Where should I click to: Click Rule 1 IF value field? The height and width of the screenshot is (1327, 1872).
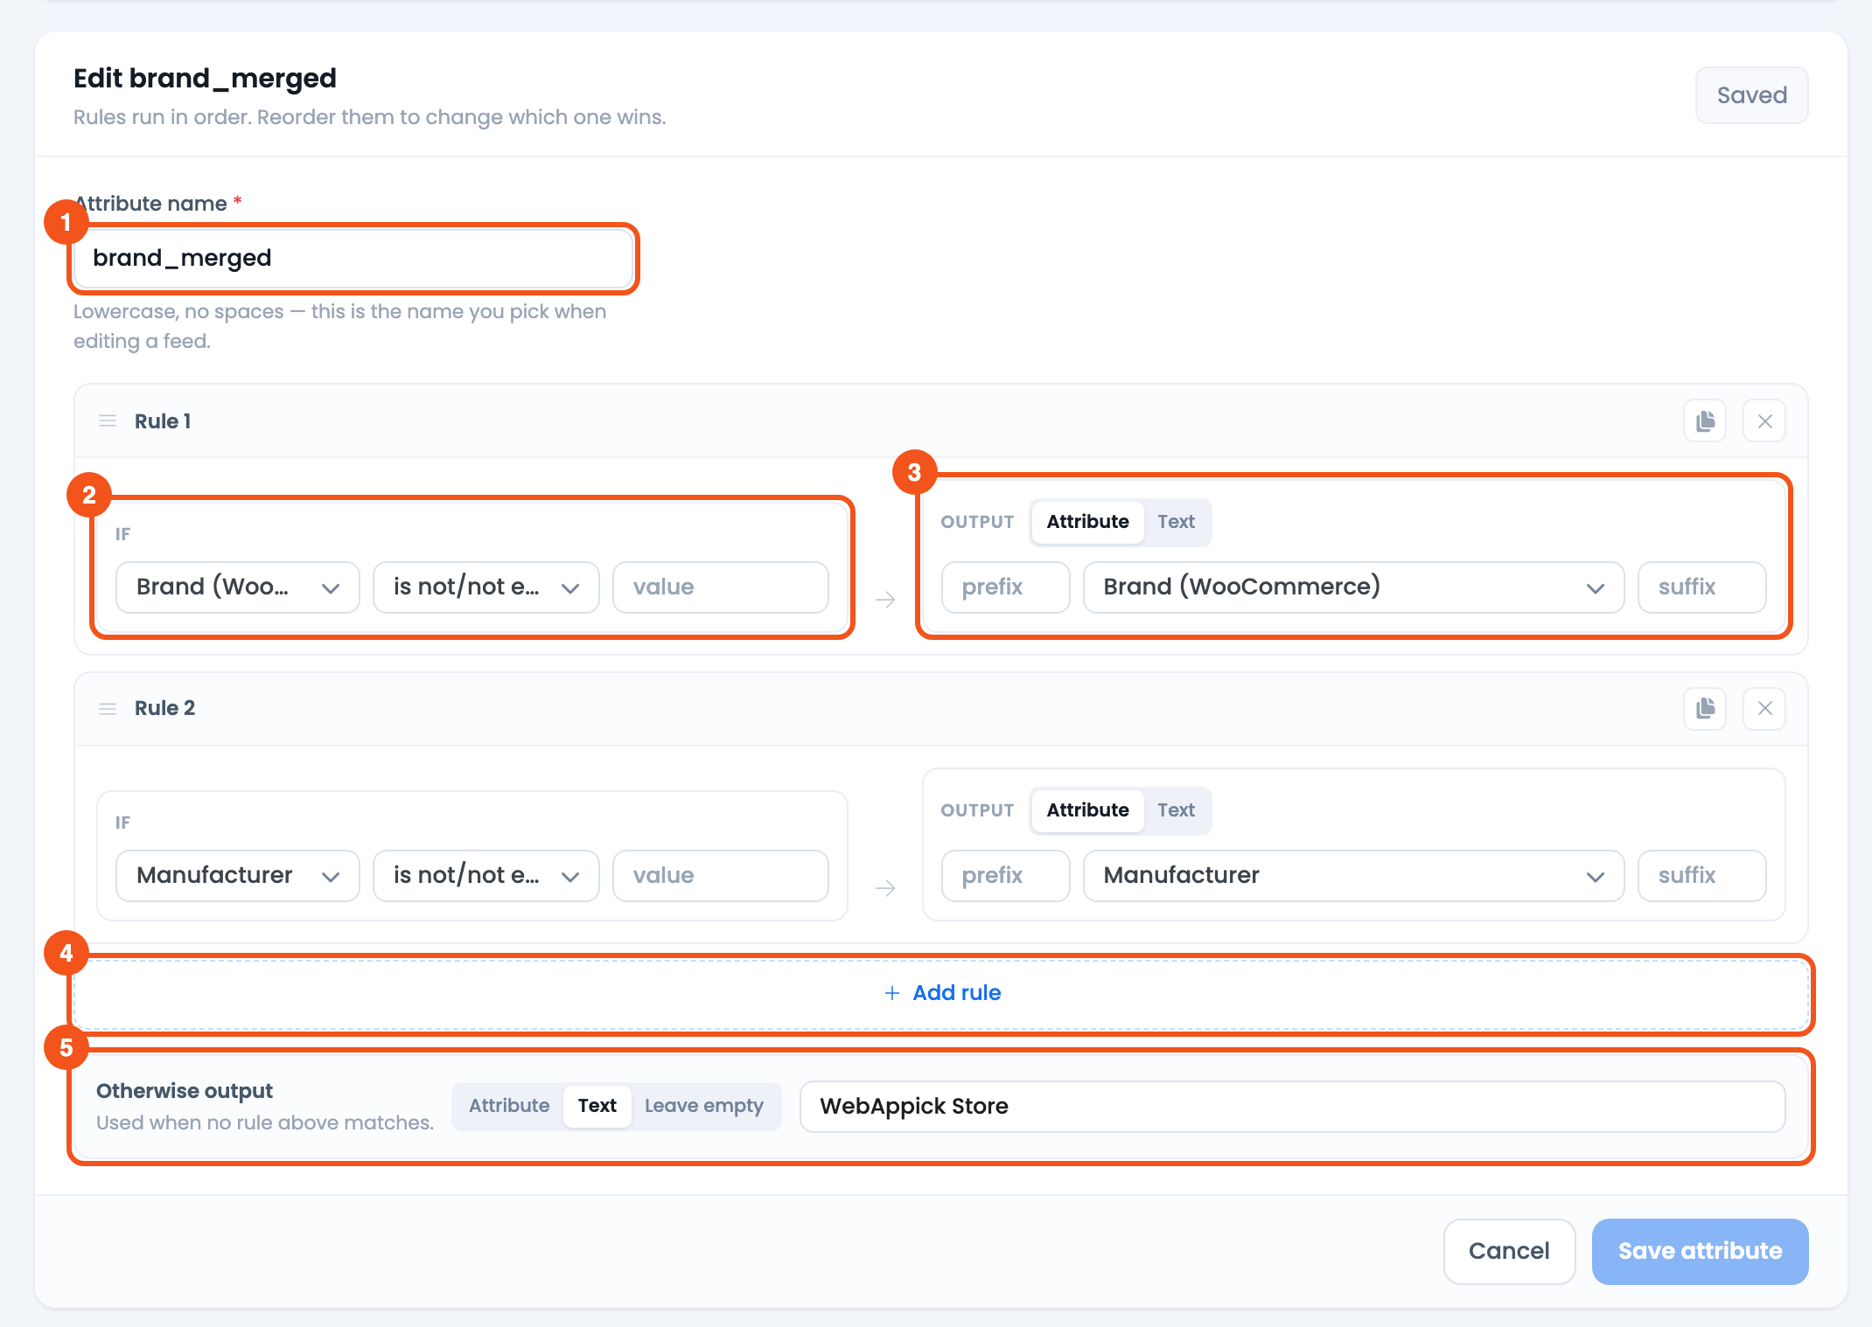point(721,587)
